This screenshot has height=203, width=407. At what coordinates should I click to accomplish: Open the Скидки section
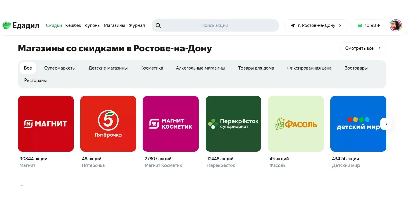click(54, 25)
